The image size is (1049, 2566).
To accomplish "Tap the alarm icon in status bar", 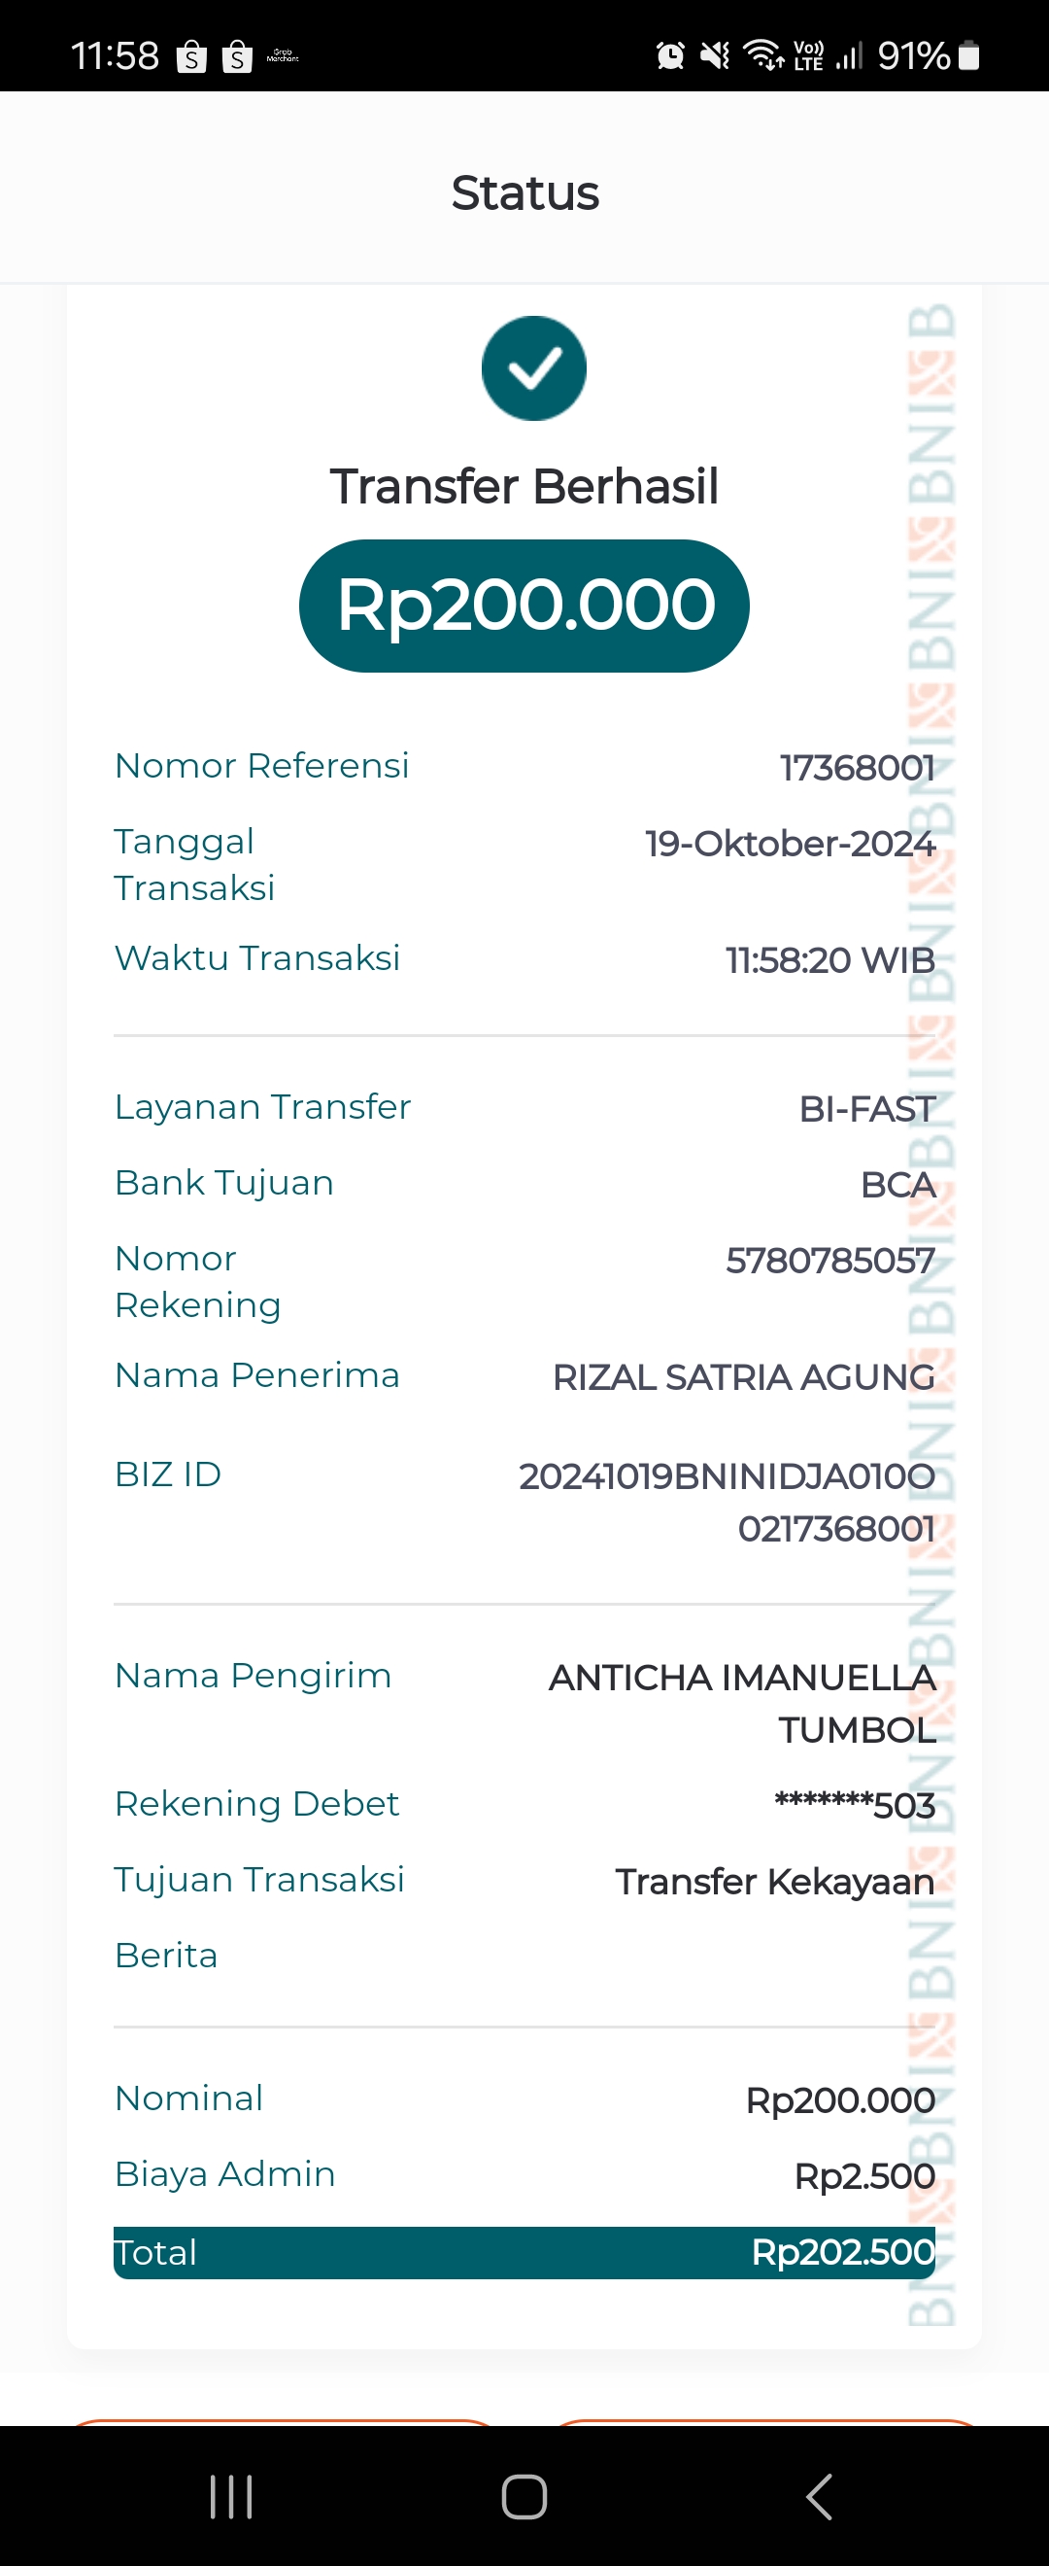I will point(670,55).
